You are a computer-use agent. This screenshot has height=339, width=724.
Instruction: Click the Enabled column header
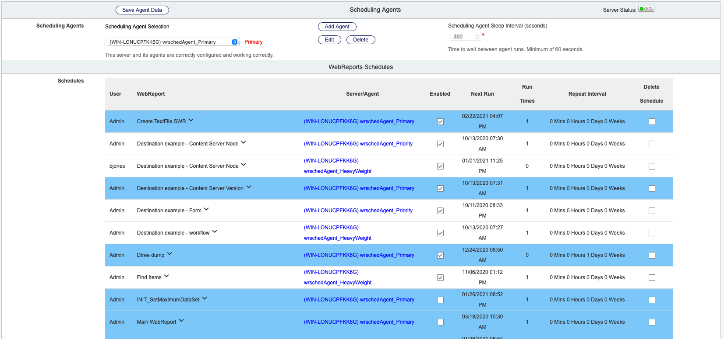[x=440, y=94]
